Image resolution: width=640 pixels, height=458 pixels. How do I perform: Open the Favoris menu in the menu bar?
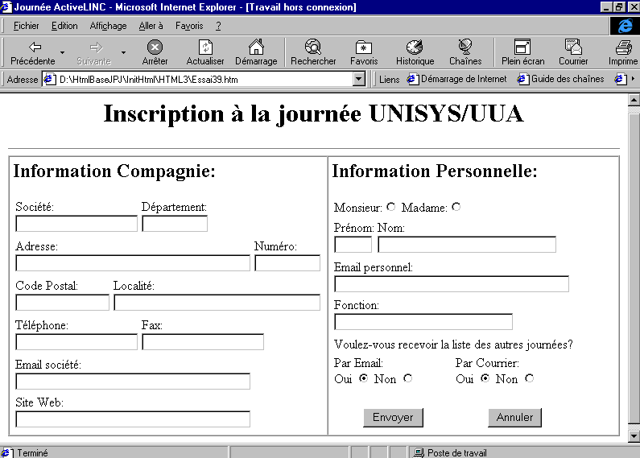coord(189,26)
